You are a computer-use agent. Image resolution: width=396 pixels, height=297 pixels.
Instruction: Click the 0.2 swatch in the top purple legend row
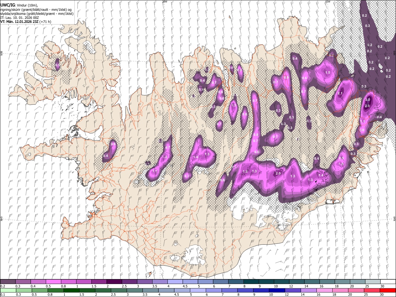point(8,282)
